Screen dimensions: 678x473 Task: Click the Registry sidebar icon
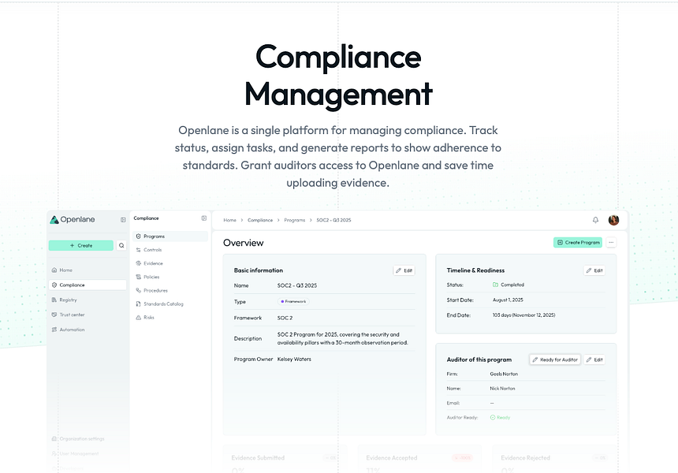point(54,300)
